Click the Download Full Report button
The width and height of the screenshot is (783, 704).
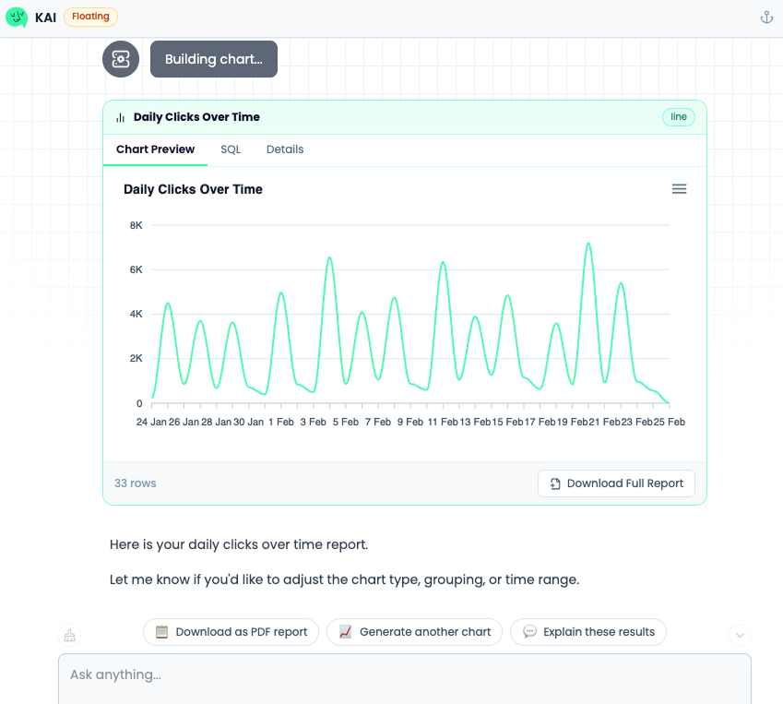[x=616, y=483]
